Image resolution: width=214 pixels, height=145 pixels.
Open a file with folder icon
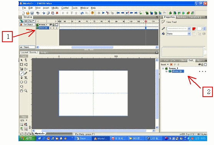pyautogui.click(x=28, y=13)
